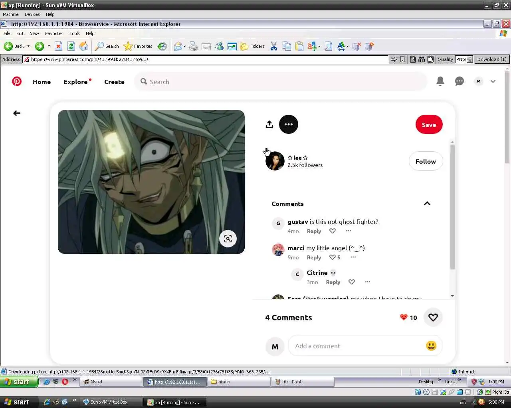Open the Favorites menu in Internet Explorer
511x408 pixels.
click(x=54, y=33)
